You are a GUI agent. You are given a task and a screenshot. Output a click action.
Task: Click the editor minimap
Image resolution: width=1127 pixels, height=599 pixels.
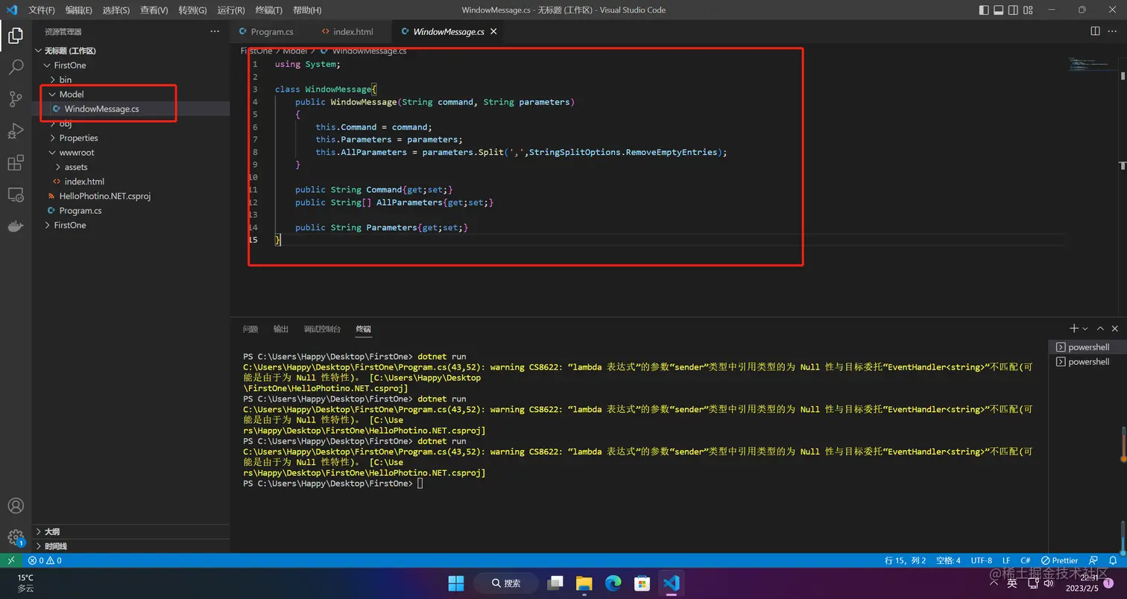(x=1093, y=65)
